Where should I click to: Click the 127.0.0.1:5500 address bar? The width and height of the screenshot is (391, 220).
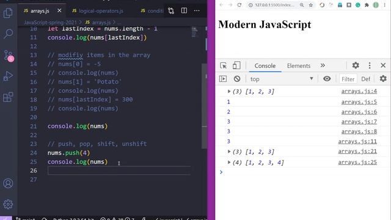pos(274,5)
